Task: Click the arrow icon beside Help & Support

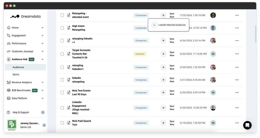Action: 43,112
